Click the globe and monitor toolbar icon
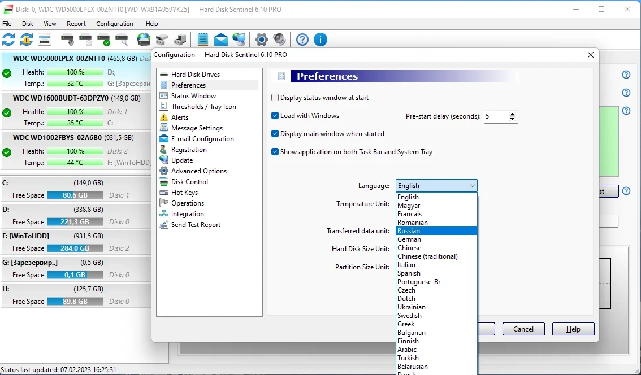 pyautogui.click(x=239, y=40)
